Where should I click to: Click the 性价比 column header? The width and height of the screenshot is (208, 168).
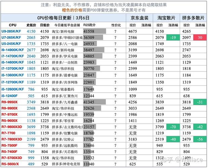(116, 25)
